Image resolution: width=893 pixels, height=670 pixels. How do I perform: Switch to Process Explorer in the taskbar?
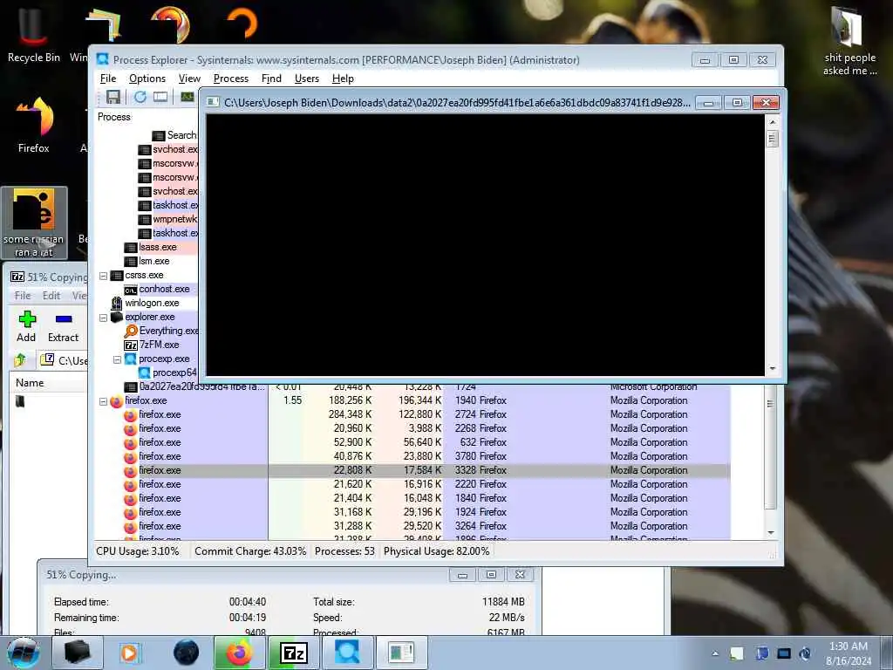click(347, 653)
